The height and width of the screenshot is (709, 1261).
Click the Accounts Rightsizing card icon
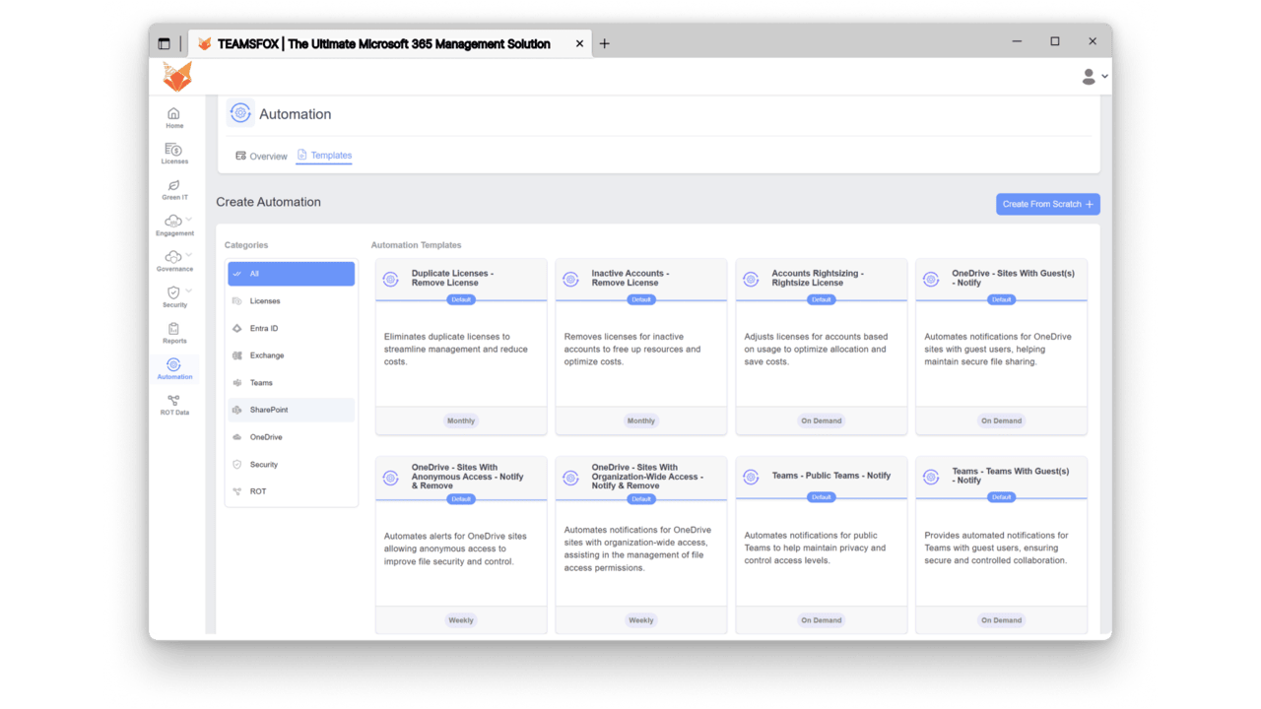[x=751, y=280]
